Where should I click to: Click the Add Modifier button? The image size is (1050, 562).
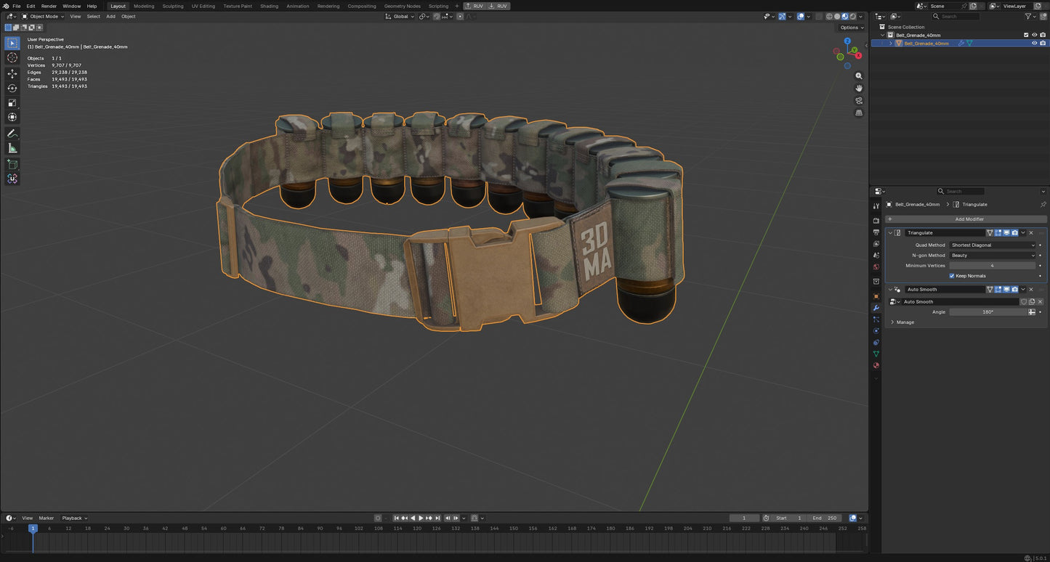pyautogui.click(x=966, y=219)
